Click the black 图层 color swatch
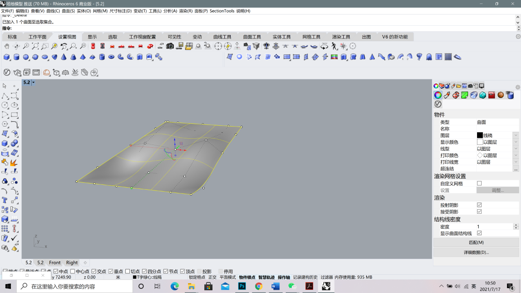 click(x=480, y=135)
